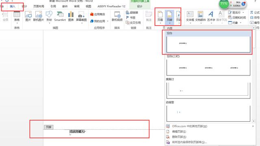This screenshot has width=260, height=146.
Task: Switch to the 插入 ribbon tab
Action: click(13, 6)
